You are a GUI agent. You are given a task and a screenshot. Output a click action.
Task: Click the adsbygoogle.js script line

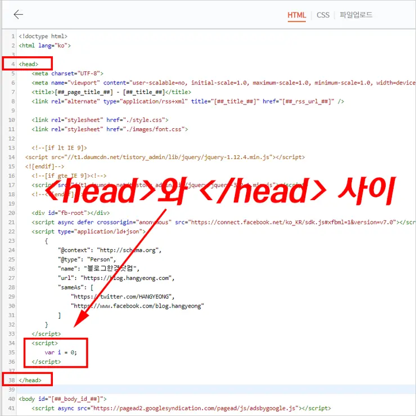tap(181, 408)
